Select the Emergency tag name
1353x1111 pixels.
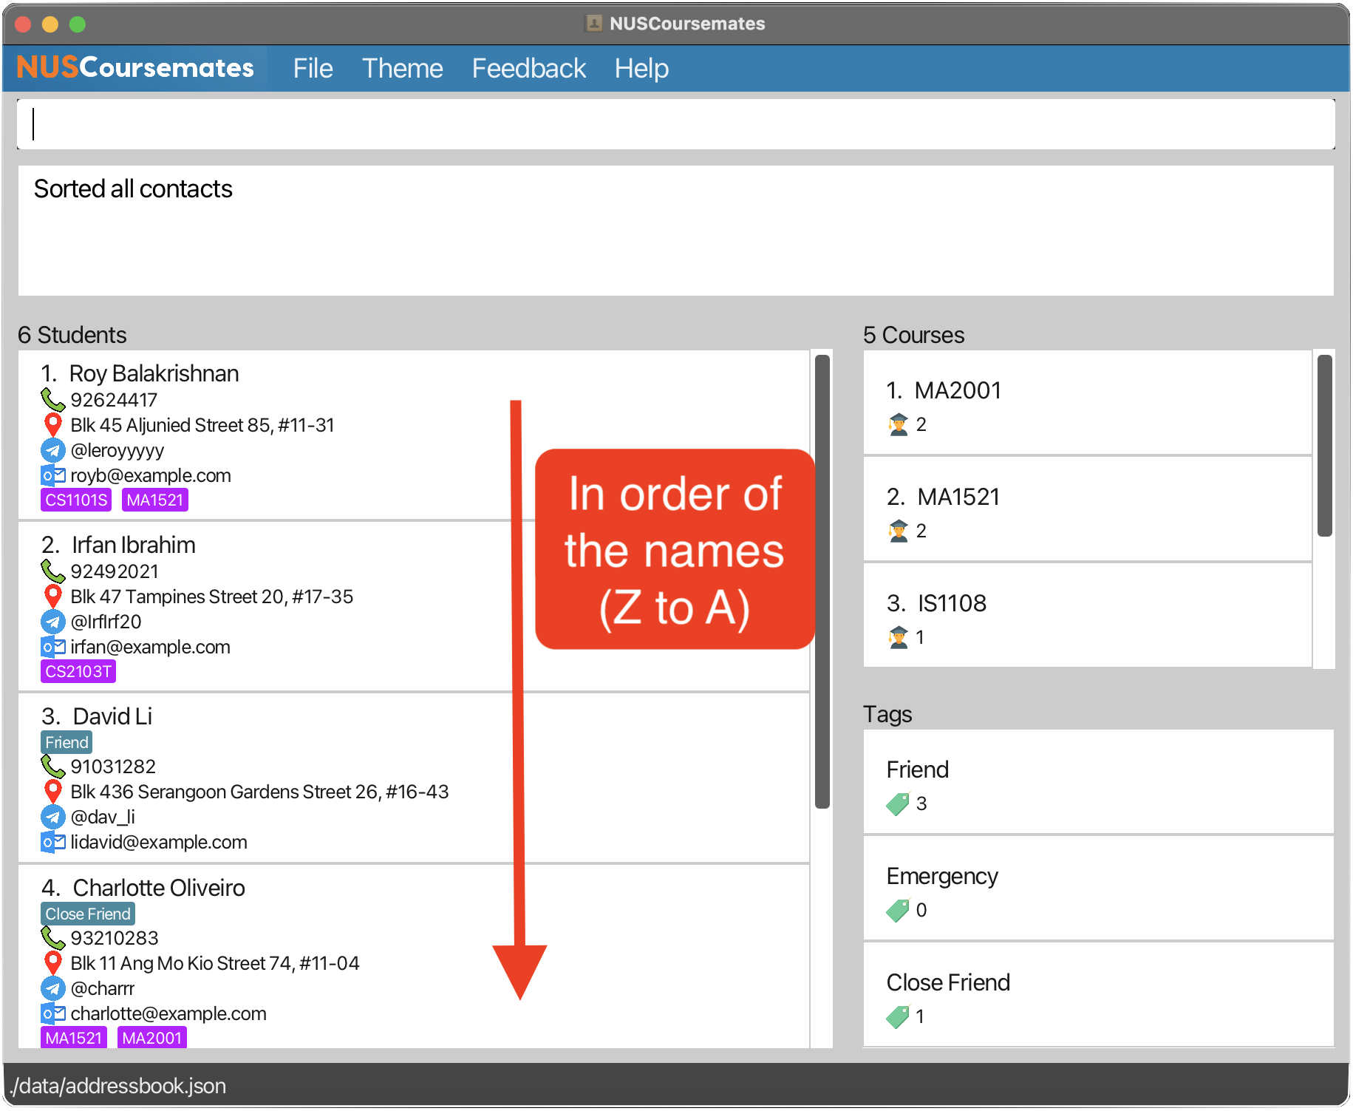[942, 876]
